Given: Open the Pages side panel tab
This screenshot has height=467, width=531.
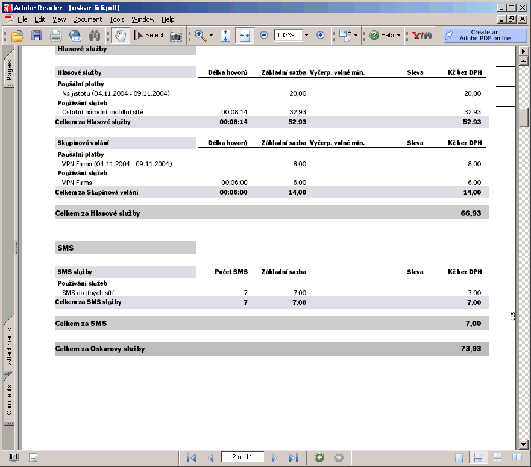Looking at the screenshot, I should (9, 71).
